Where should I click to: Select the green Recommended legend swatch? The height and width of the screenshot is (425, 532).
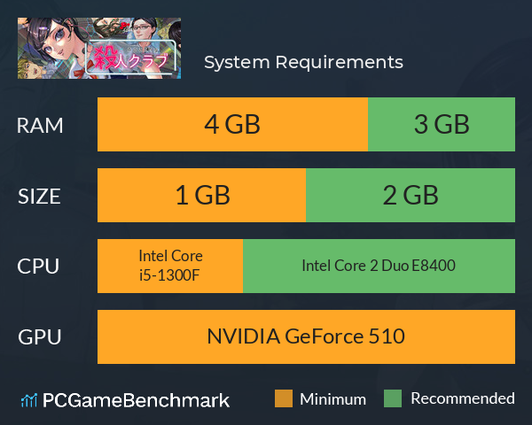click(x=393, y=398)
